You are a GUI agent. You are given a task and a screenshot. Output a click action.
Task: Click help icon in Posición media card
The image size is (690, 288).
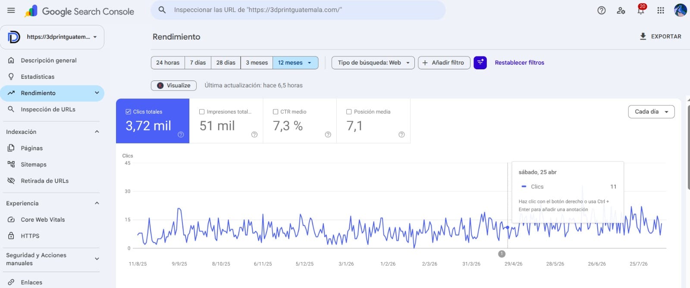401,135
